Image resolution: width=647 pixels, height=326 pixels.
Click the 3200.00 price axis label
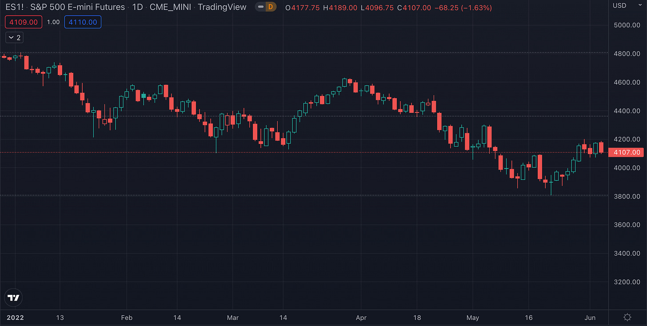click(627, 282)
